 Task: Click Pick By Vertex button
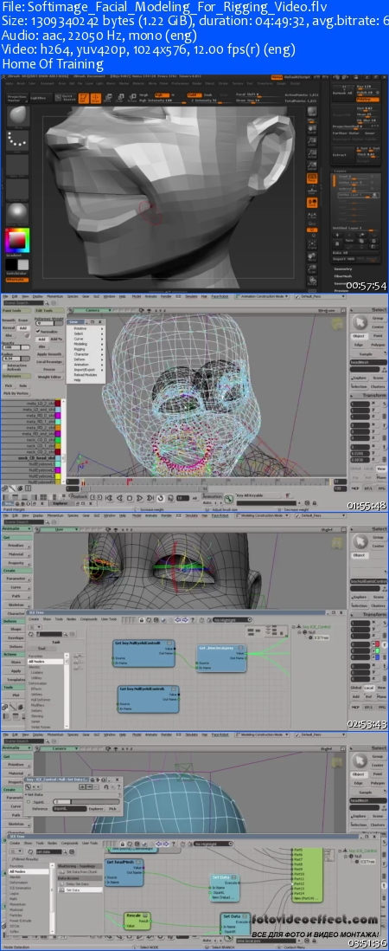tap(16, 393)
